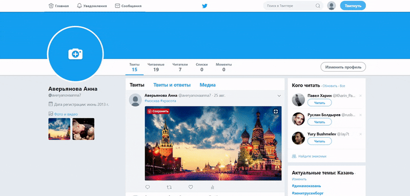Follow Yury Bushmelev with Читать

click(319, 141)
